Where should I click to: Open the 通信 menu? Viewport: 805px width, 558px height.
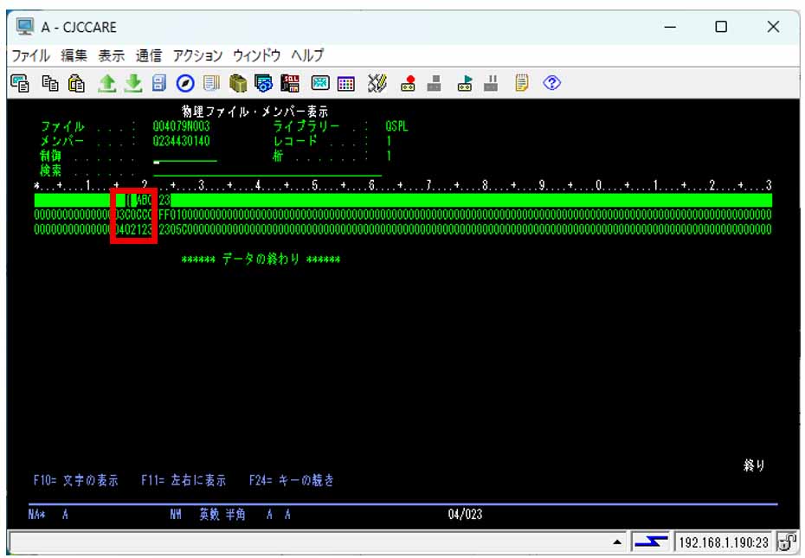click(148, 55)
